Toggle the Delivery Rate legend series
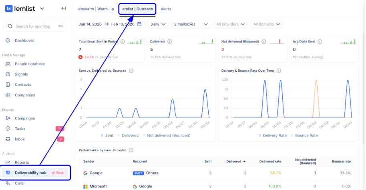This screenshot has height=190, width=366. coord(272,136)
